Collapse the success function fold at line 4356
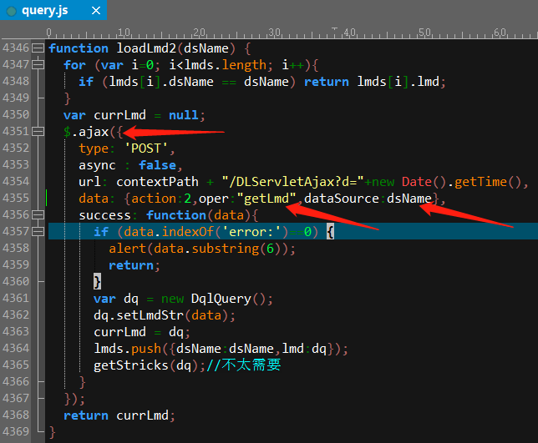This screenshot has width=538, height=443. tap(38, 214)
